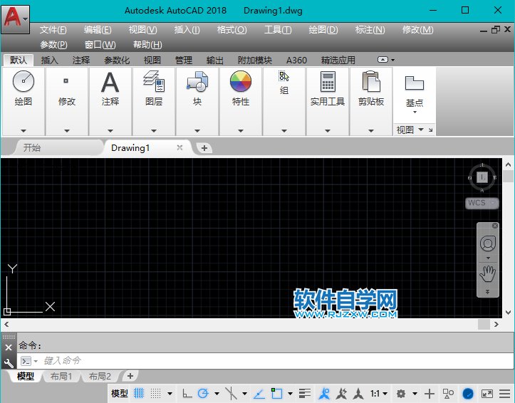Click the 组 (Group) panel icon
The height and width of the screenshot is (403, 515).
(x=283, y=77)
